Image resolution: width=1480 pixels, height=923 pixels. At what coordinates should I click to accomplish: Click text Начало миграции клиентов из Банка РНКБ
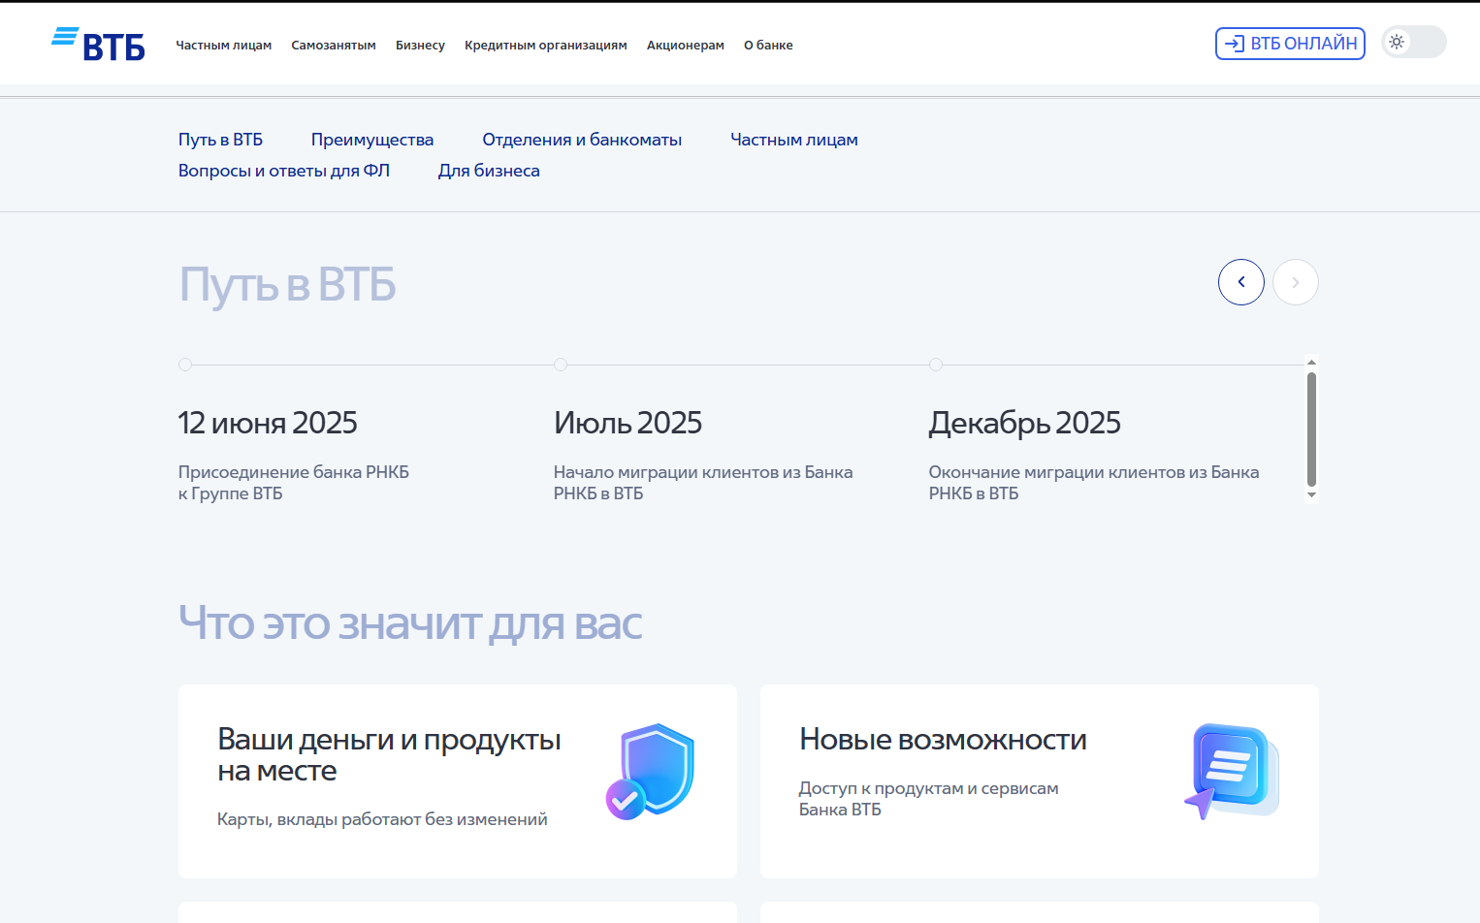click(703, 483)
